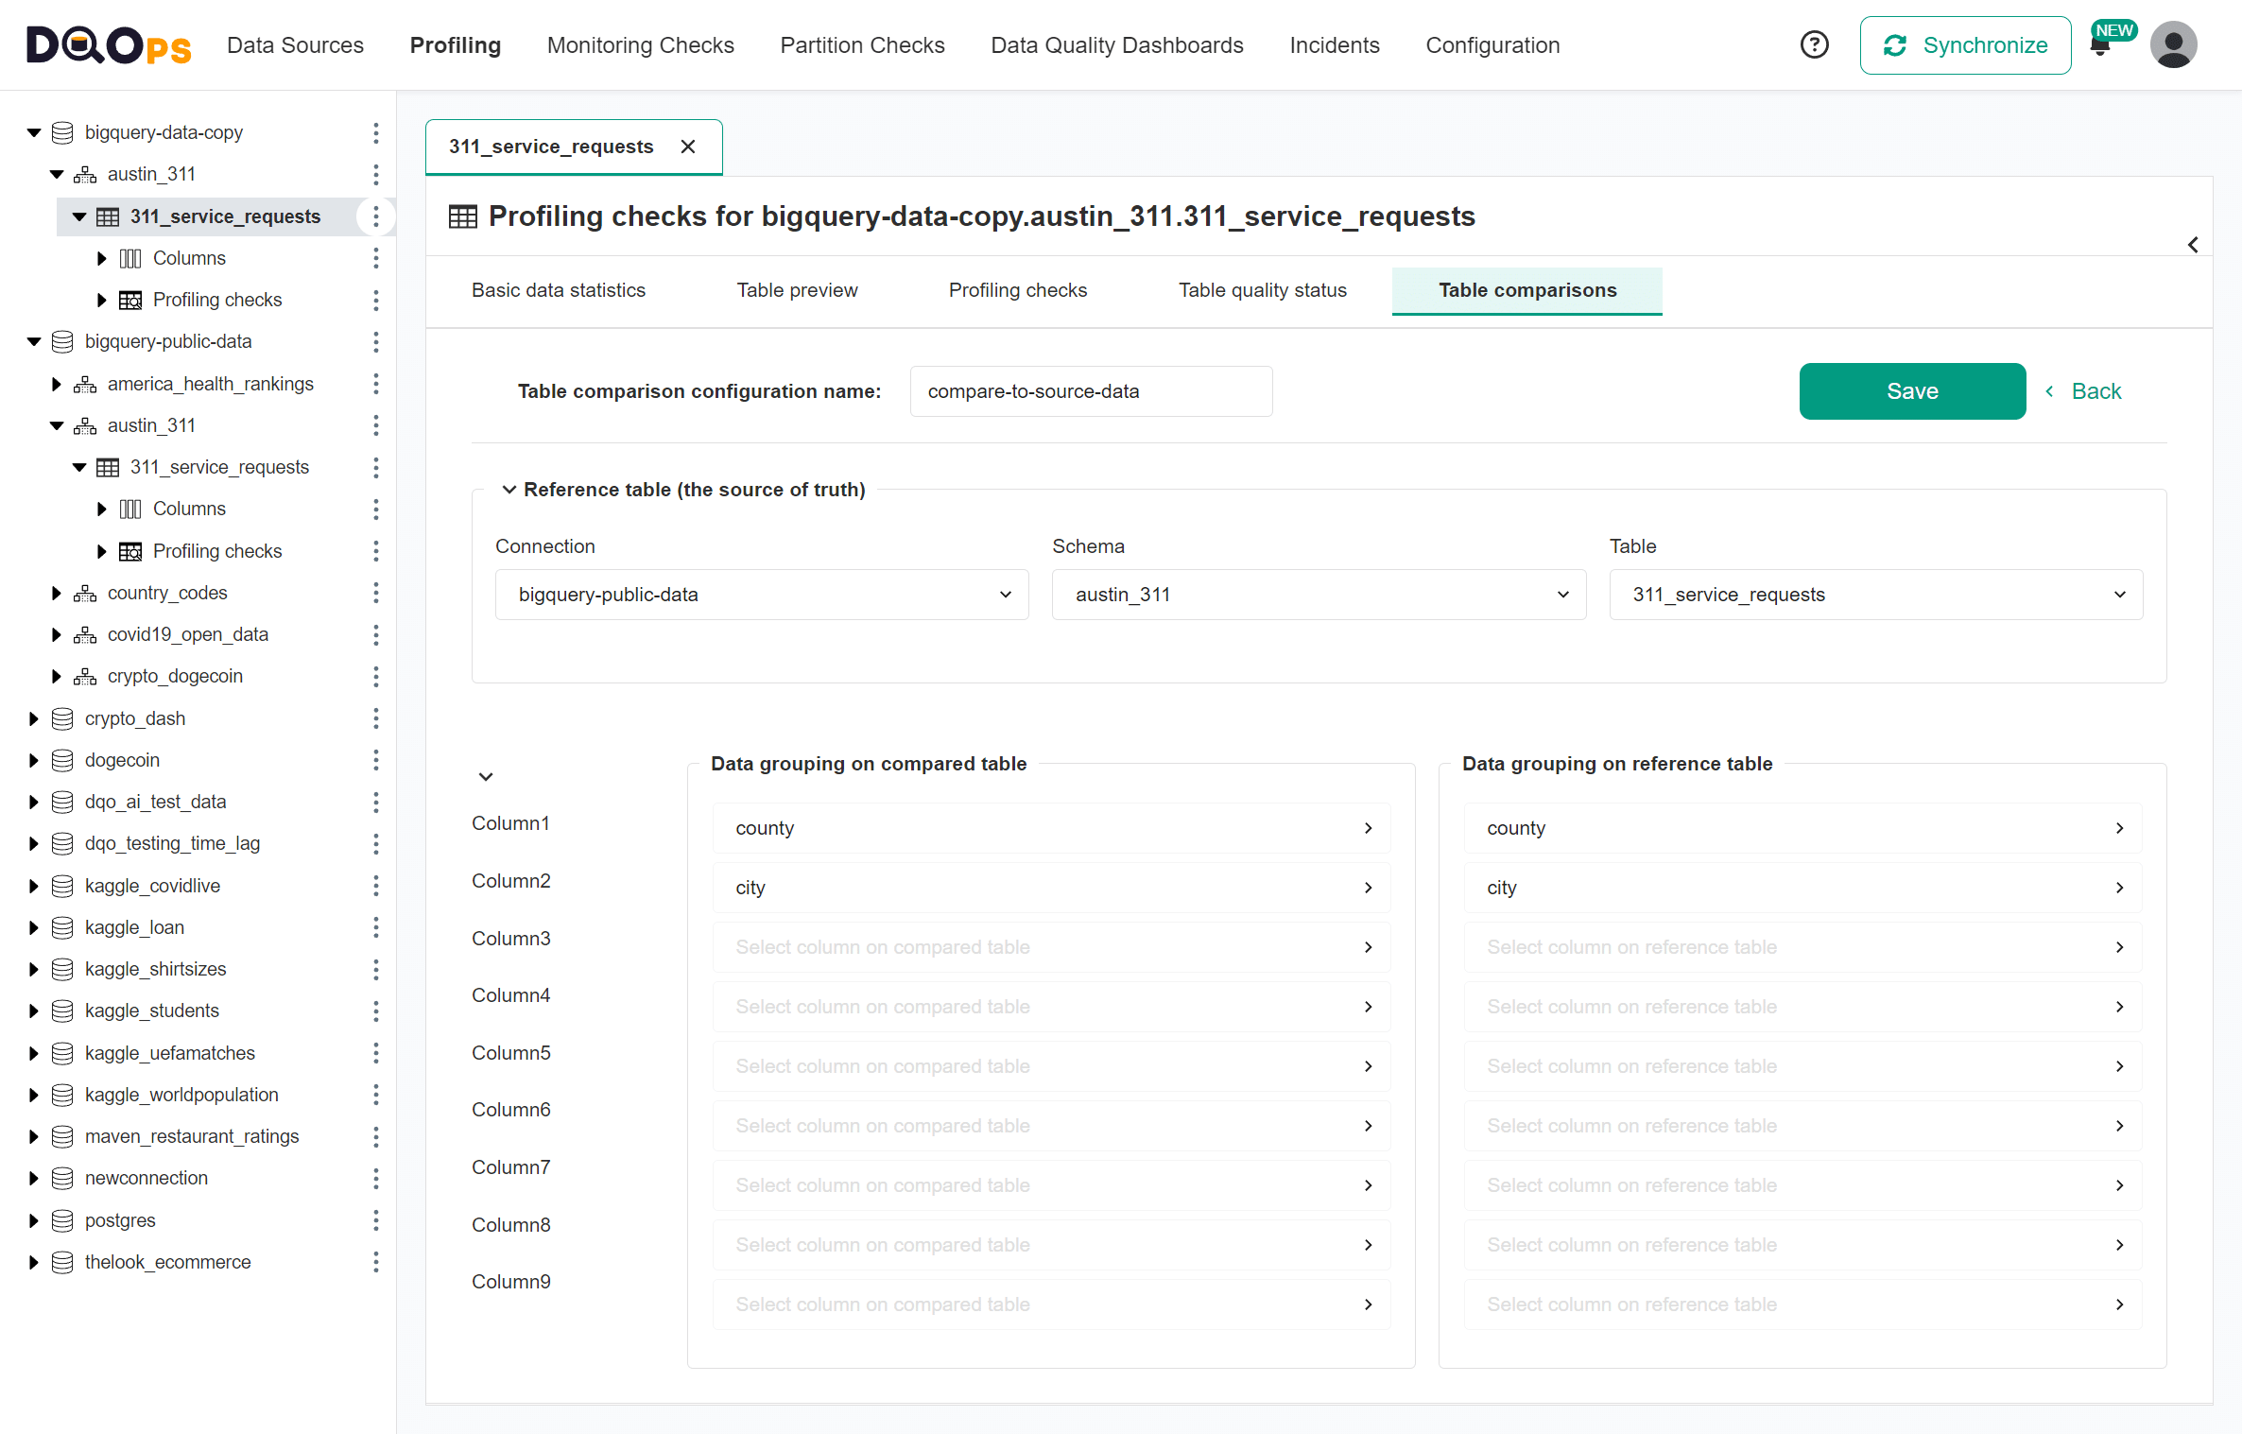Open the Configuration menu
2242x1434 pixels.
[x=1492, y=45]
